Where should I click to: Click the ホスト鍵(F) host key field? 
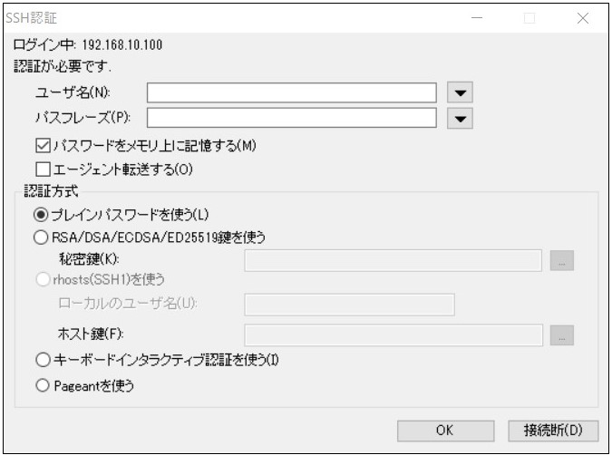coord(393,335)
